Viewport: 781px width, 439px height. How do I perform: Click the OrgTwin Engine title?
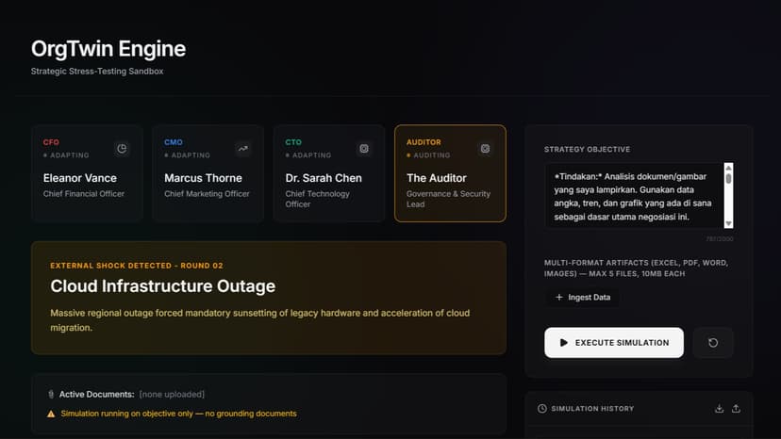(108, 49)
